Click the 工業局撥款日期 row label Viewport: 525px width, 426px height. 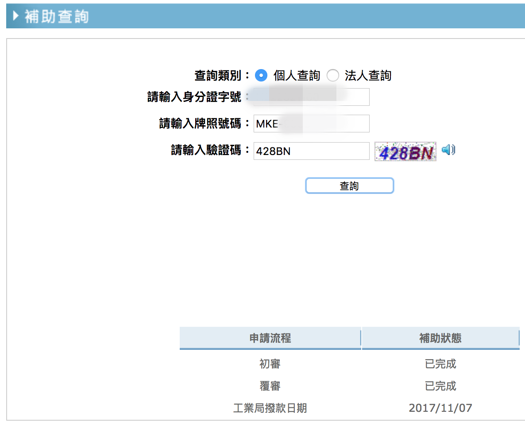(270, 408)
